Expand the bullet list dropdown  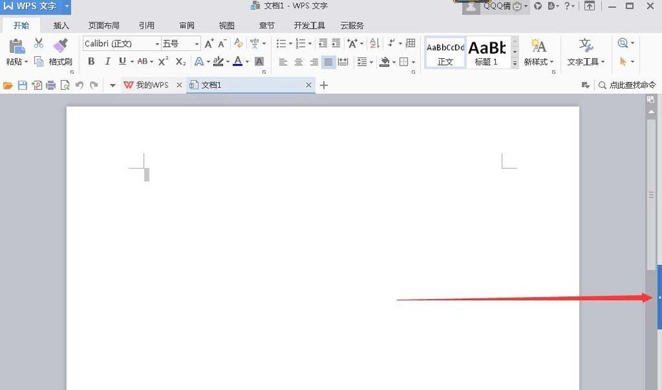click(291, 44)
